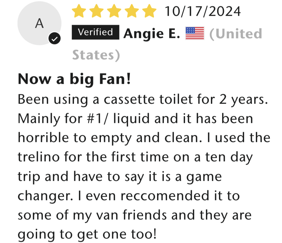Click the fifth rating star
This screenshot has height=243, width=282.
149,11
